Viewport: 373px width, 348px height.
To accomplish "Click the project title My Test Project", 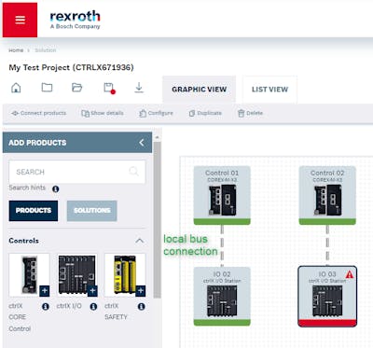I will tap(71, 67).
